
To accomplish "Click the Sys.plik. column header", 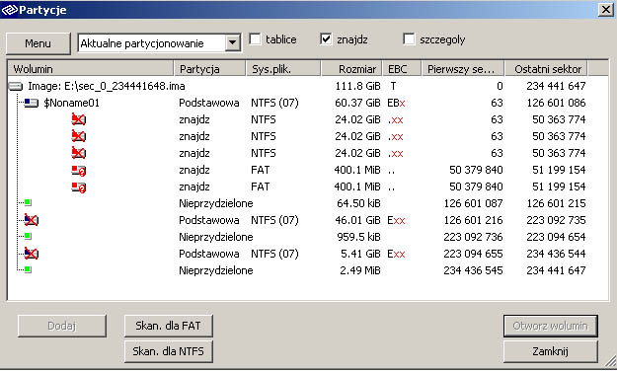I will click(283, 69).
